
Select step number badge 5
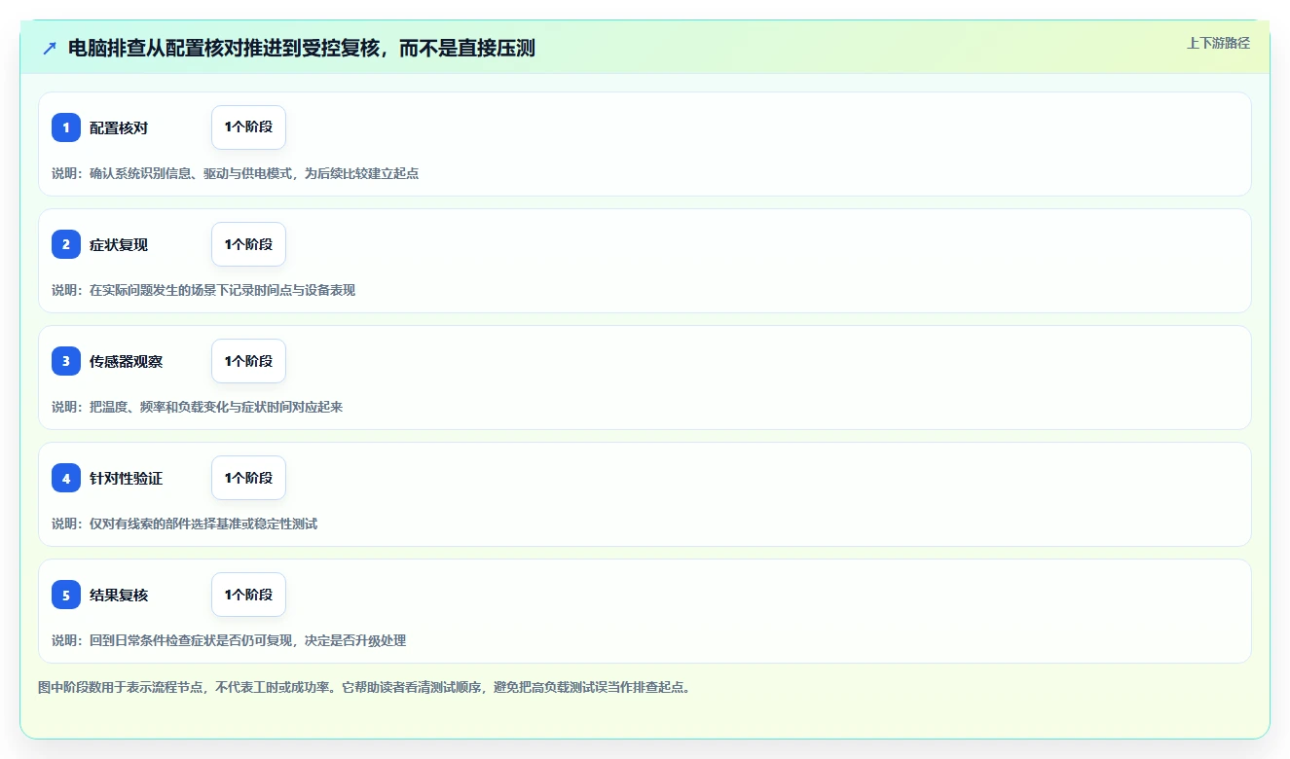(66, 595)
